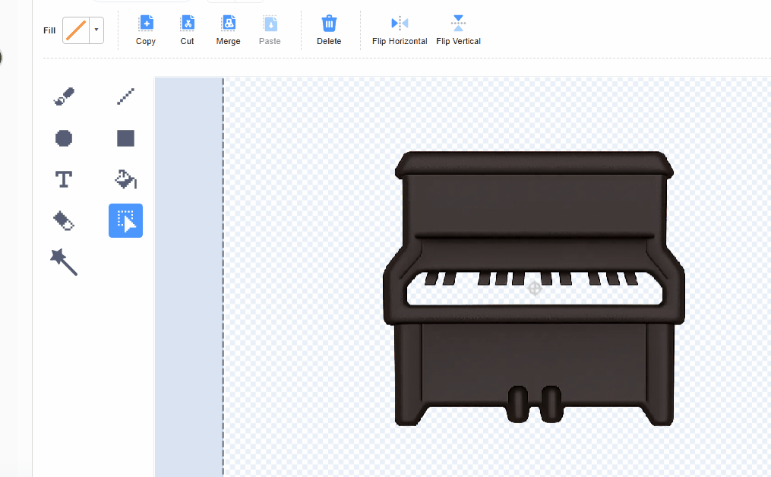Expand the Fill dropdown arrow
Image resolution: width=771 pixels, height=477 pixels.
pos(96,30)
